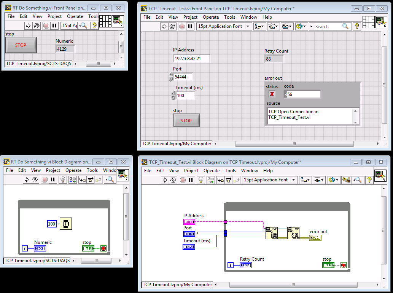Viewport: 393px width, 293px height.
Task: Click Clean Up Diagram broom in TCP Block Diagram
Action: click(346, 180)
